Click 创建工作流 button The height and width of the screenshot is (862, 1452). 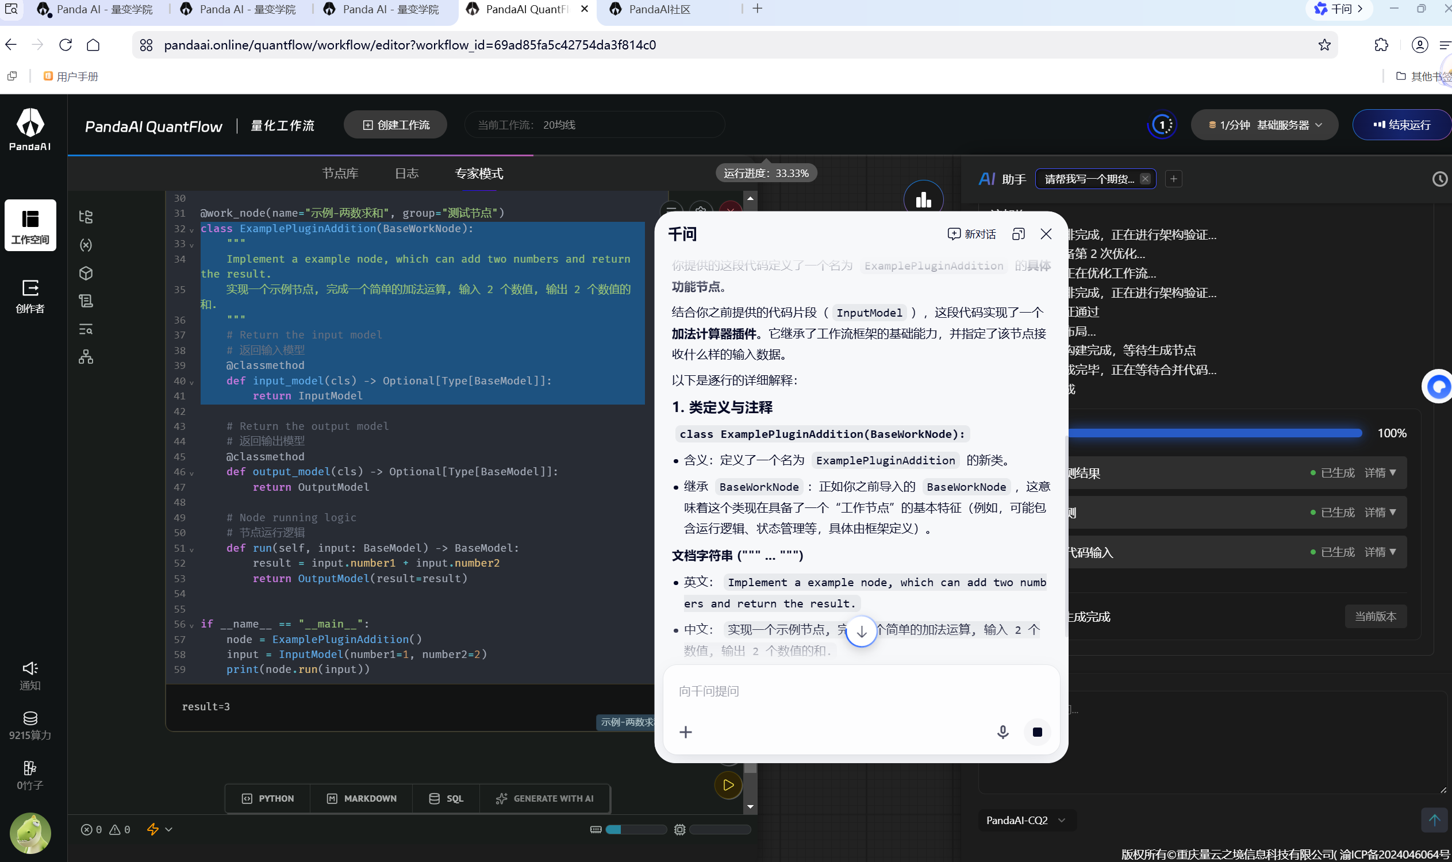coord(395,125)
